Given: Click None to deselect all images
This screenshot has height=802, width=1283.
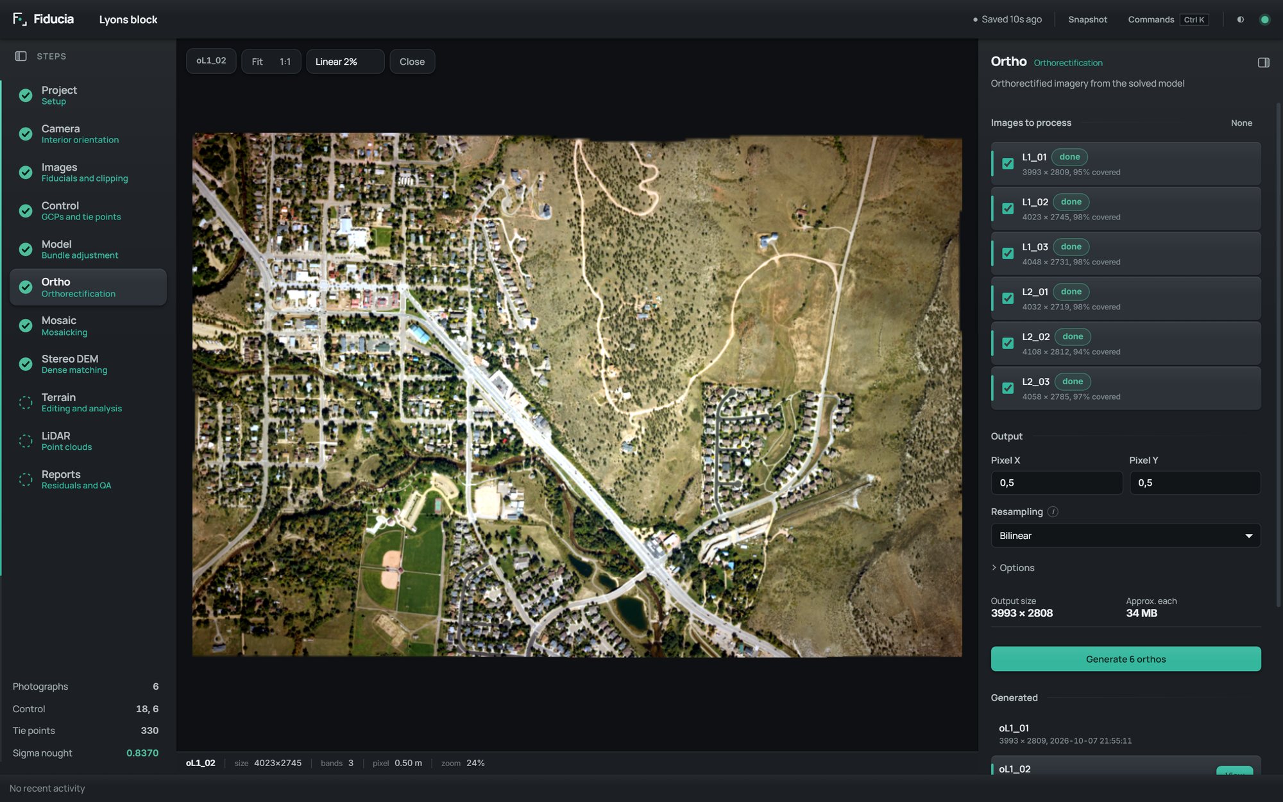Looking at the screenshot, I should pyautogui.click(x=1241, y=123).
